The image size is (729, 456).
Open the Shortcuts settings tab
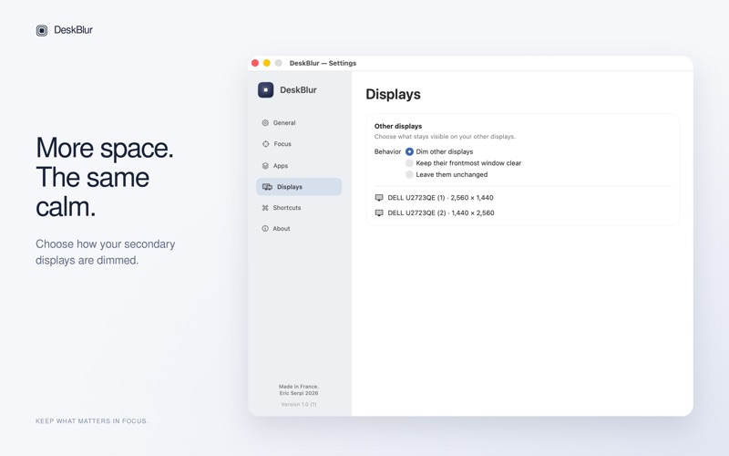coord(299,208)
